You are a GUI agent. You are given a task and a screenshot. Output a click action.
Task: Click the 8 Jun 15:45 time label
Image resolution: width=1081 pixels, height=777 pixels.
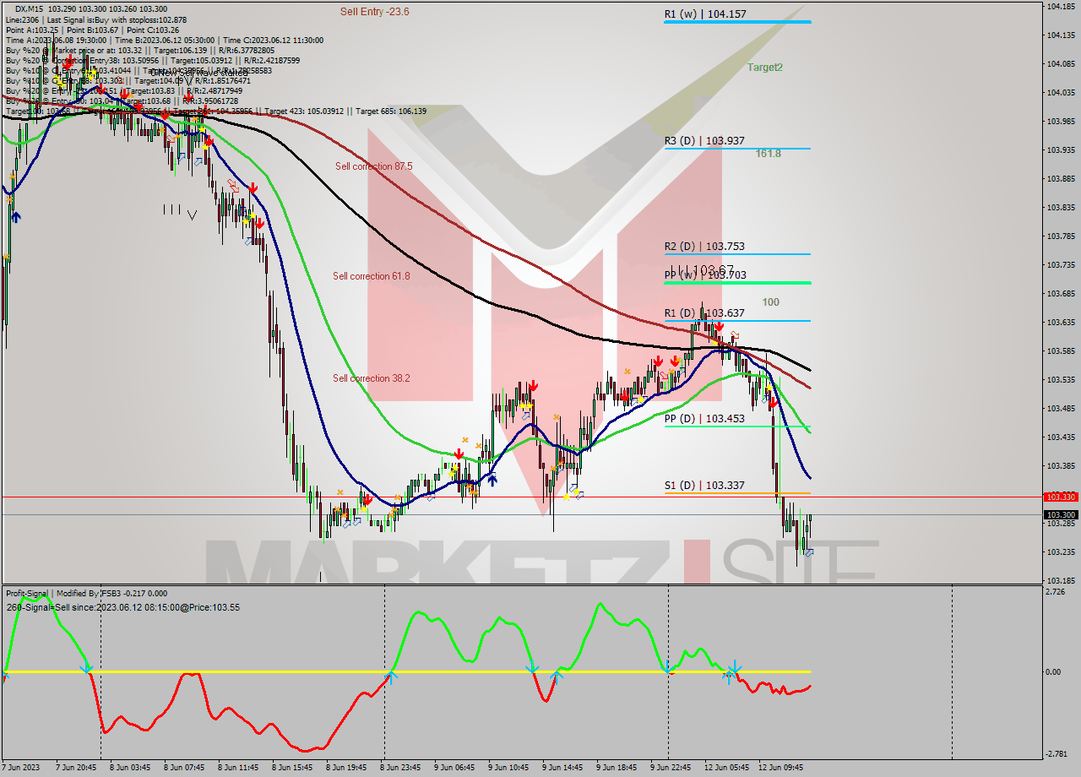tap(292, 768)
